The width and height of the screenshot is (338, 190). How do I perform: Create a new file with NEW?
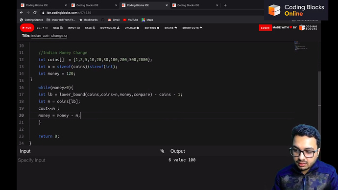58,28
